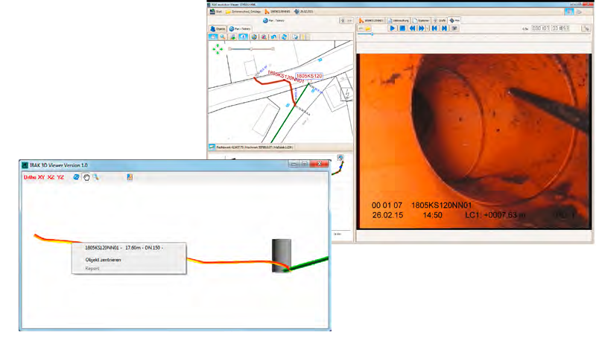The width and height of the screenshot is (596, 341).
Task: Click the Start breadcrumb button
Action: 216,11
